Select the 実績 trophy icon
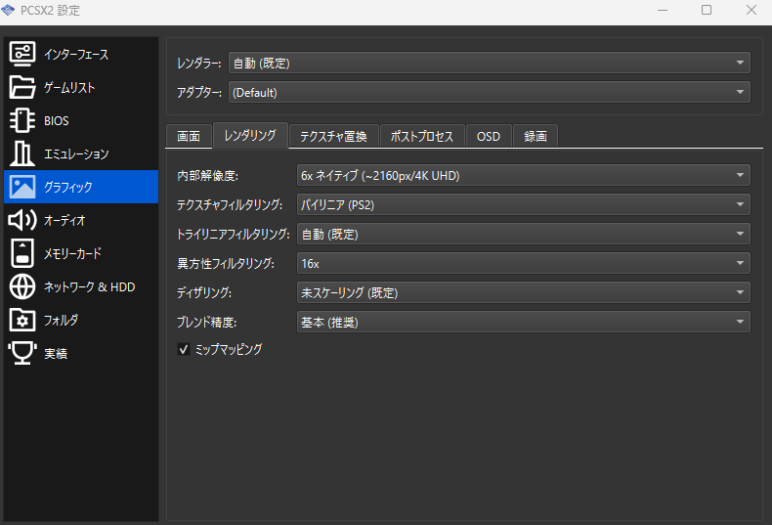The height and width of the screenshot is (525, 772). click(x=22, y=353)
